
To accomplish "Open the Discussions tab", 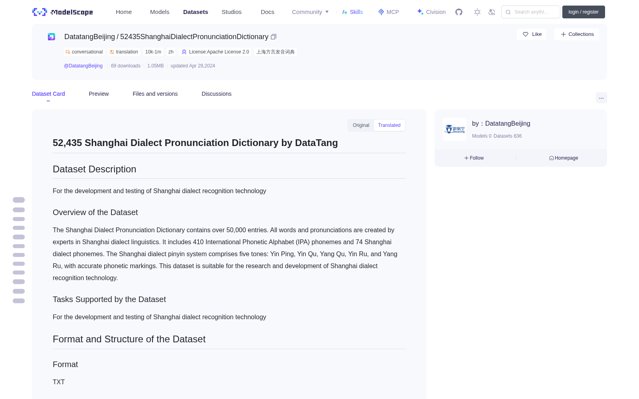I will tap(216, 94).
